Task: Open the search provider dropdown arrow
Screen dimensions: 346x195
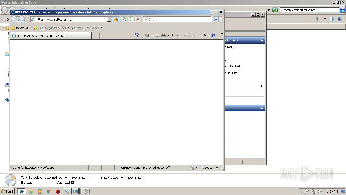Action: click(220, 19)
